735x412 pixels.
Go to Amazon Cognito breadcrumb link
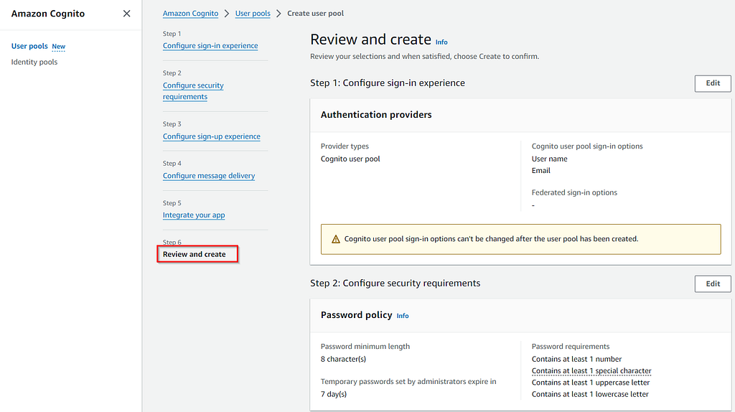point(190,13)
